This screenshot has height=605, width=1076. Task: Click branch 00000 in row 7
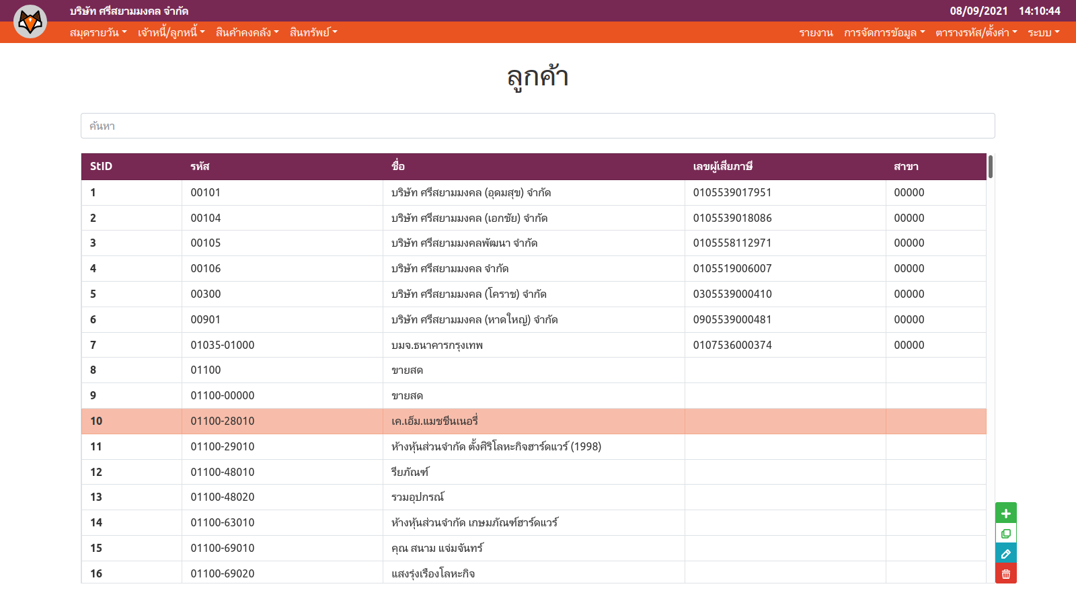pos(909,345)
